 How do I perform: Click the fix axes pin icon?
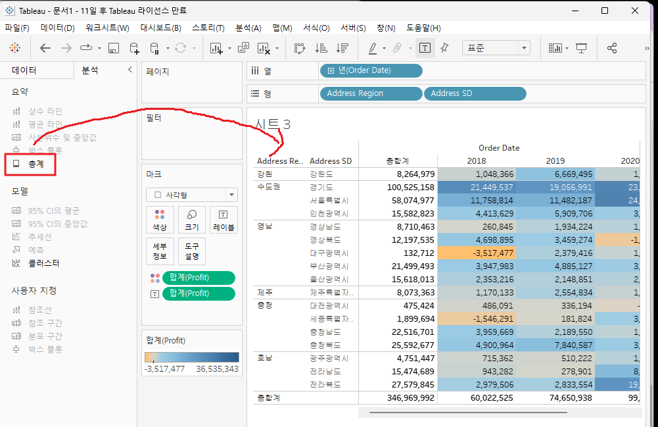(x=444, y=48)
